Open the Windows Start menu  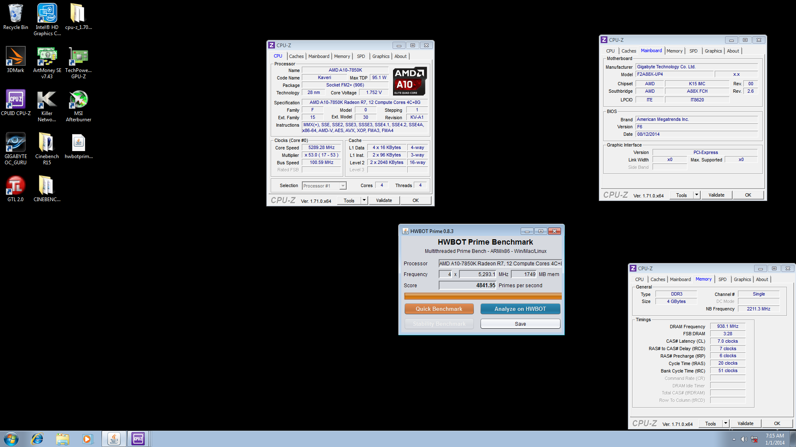[x=11, y=439]
